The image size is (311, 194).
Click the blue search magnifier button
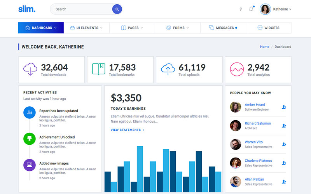tap(117, 9)
